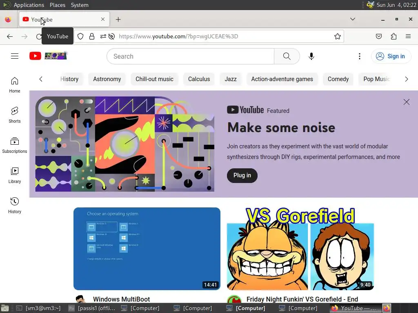
Task: Click the Windows MultiBoot video title
Action: point(121,300)
